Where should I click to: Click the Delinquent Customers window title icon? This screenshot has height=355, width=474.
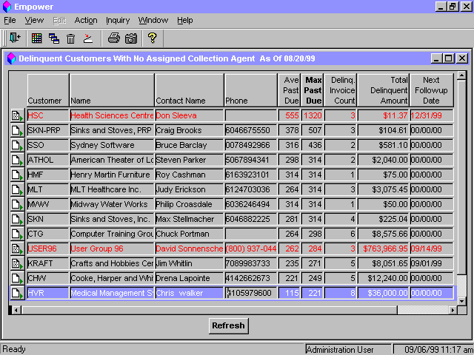[x=11, y=58]
